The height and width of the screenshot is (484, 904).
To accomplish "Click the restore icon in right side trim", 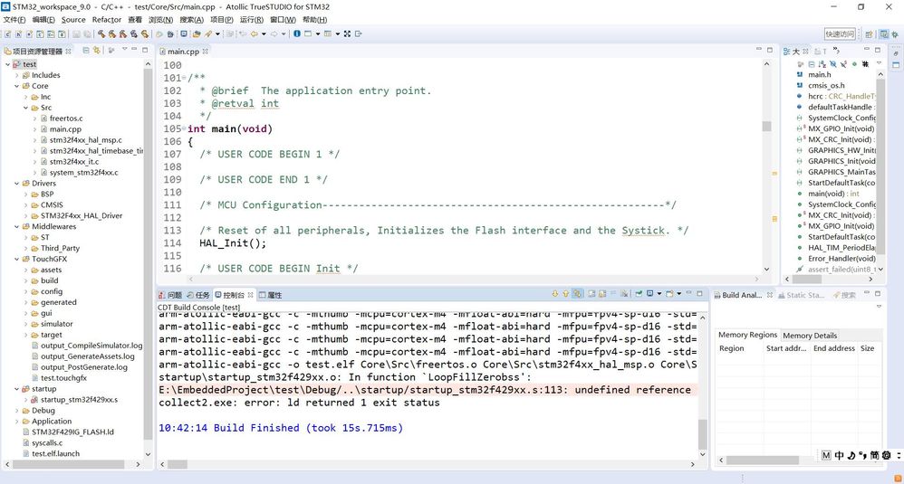I will click(896, 53).
